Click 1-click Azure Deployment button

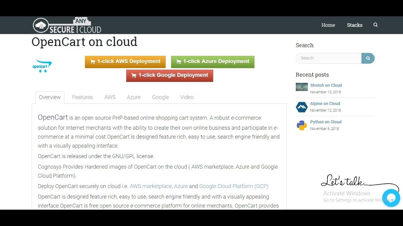point(213,62)
